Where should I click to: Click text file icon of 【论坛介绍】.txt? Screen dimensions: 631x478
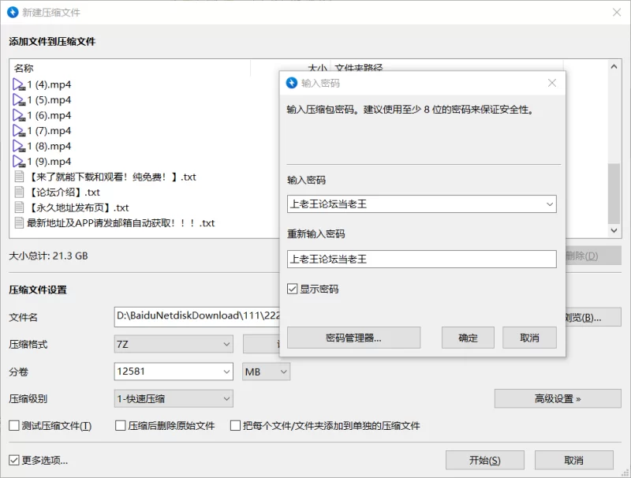pos(19,192)
